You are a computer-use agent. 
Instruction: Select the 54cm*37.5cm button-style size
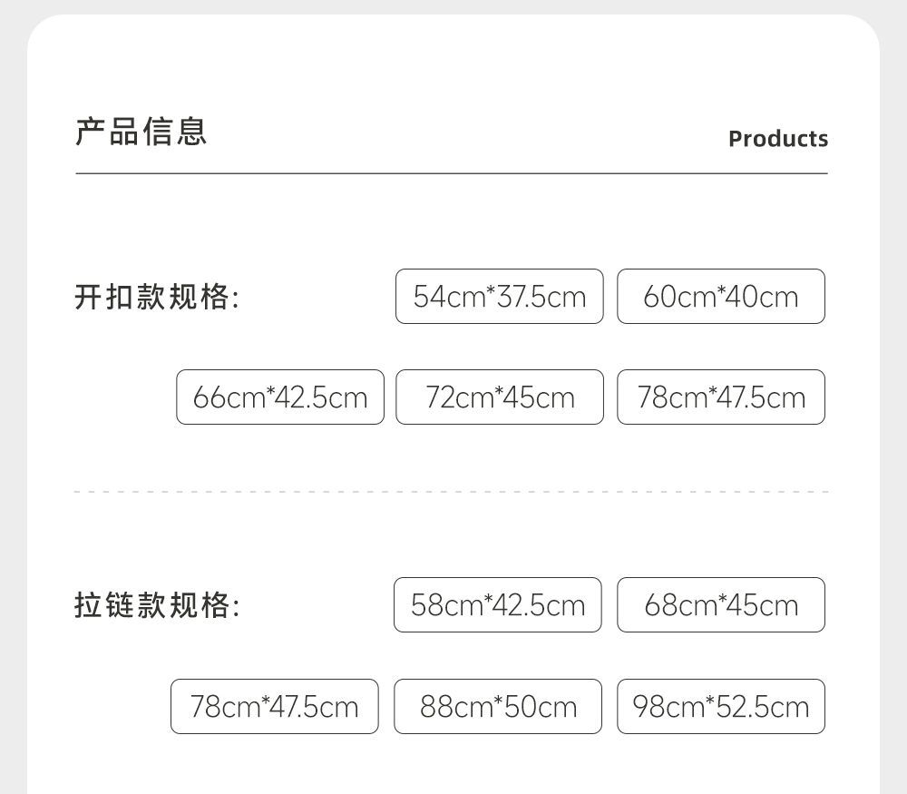click(x=499, y=297)
